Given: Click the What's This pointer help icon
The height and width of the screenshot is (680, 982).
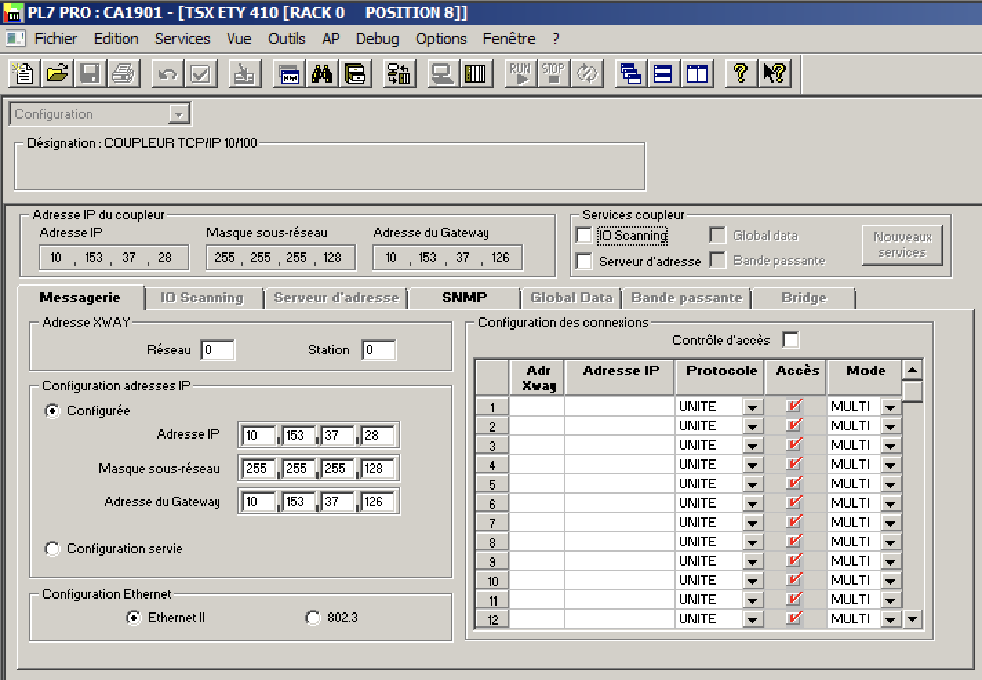Looking at the screenshot, I should click(774, 74).
